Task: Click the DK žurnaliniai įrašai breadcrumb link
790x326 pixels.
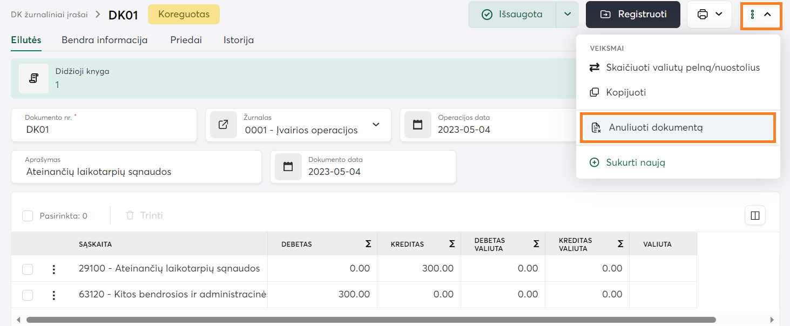Action: (49, 15)
